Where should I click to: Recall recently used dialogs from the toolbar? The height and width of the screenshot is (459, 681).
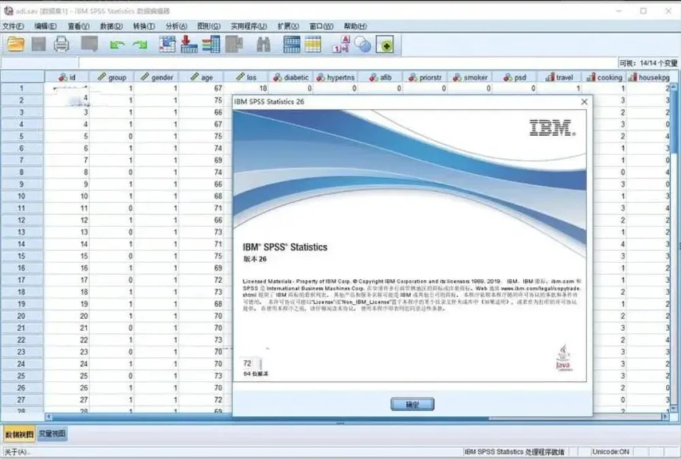tap(87, 44)
